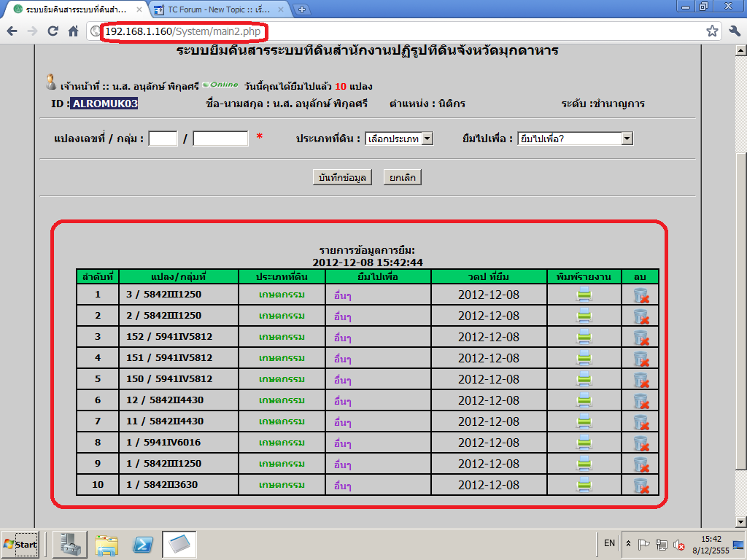Click the plot number input field
Image resolution: width=747 pixels, height=560 pixels.
pyautogui.click(x=163, y=139)
